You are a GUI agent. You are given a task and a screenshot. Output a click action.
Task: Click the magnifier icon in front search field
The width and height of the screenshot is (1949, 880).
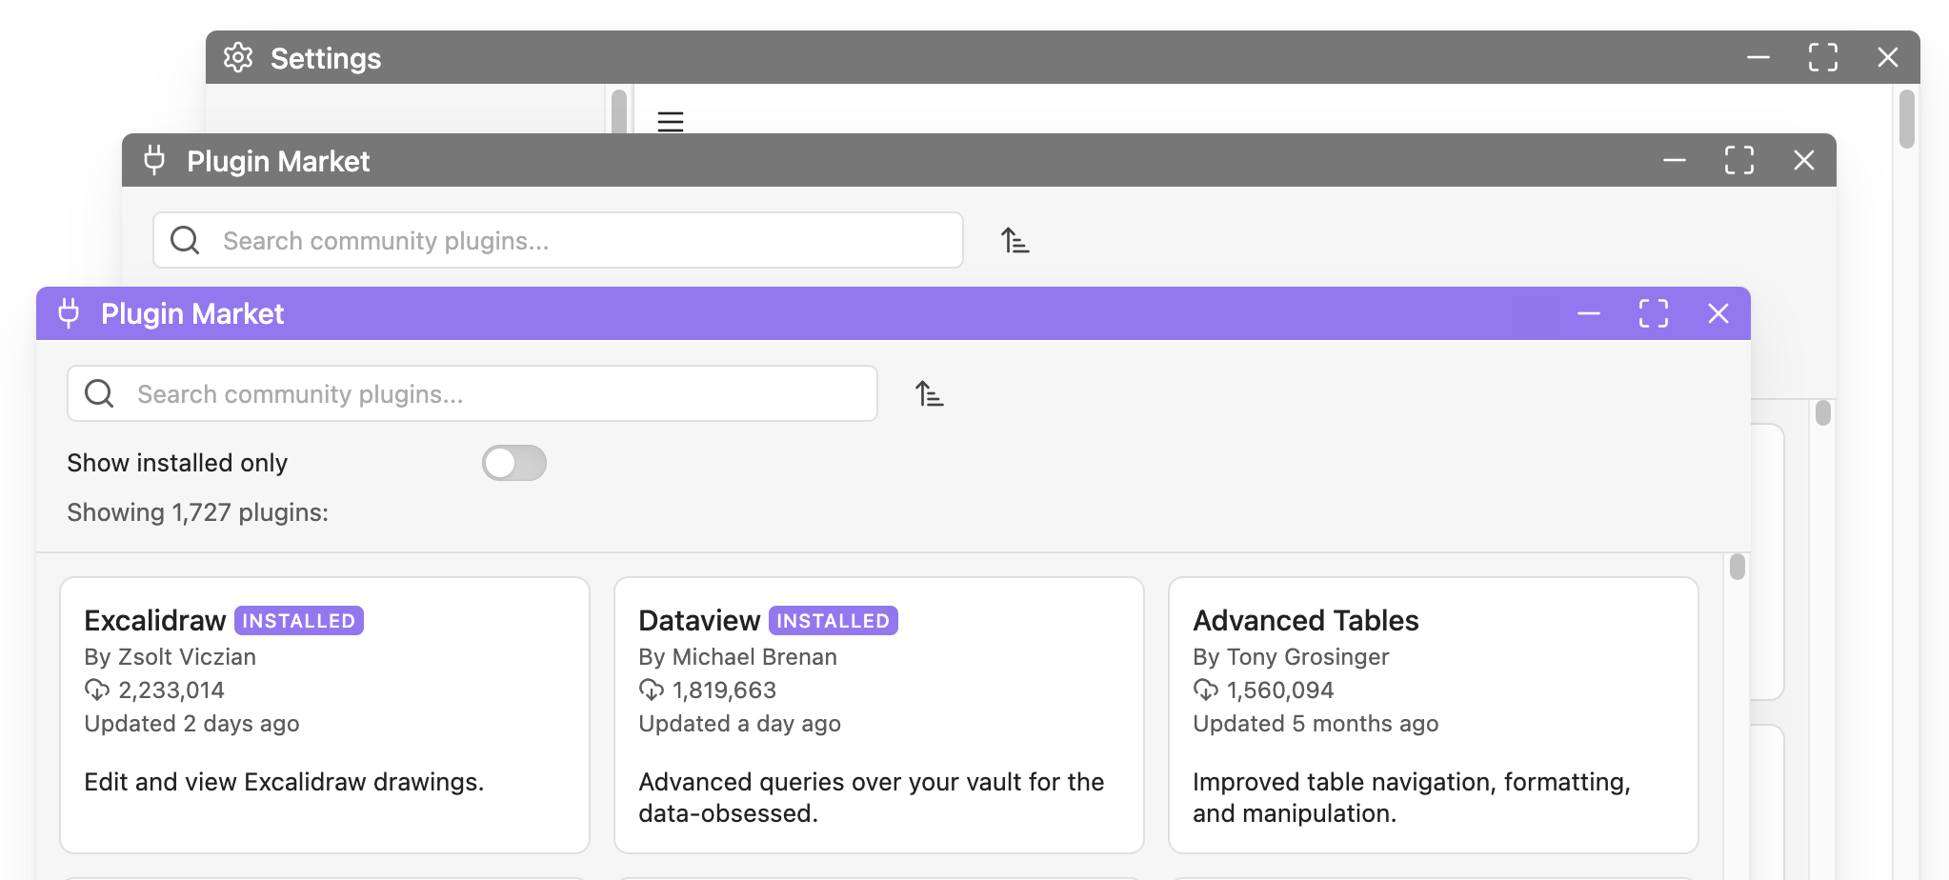[99, 393]
